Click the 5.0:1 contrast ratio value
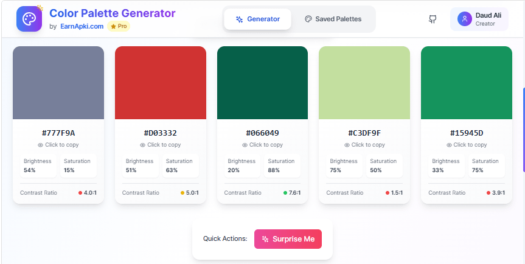 coord(192,193)
